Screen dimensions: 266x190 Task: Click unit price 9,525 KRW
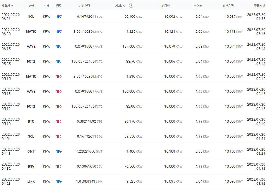pyautogui.click(x=134, y=181)
